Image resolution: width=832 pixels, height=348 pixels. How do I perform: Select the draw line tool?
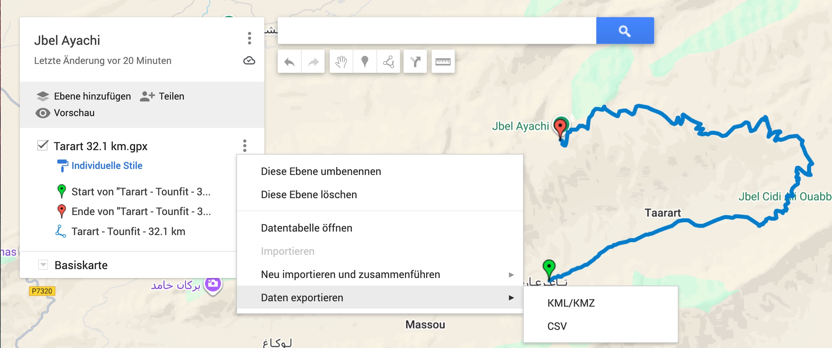[x=388, y=61]
